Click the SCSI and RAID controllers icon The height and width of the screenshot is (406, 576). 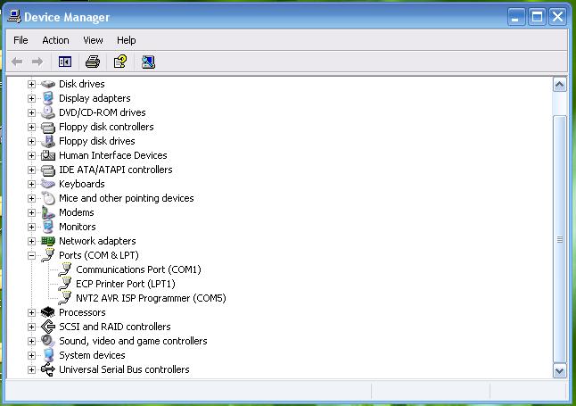(48, 327)
